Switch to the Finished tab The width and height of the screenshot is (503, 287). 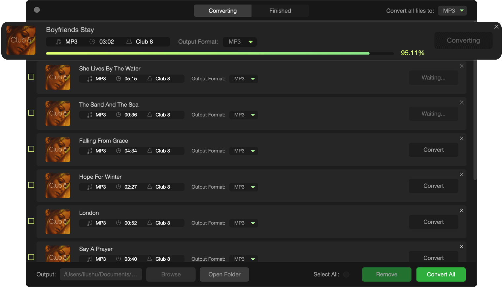[x=280, y=11]
